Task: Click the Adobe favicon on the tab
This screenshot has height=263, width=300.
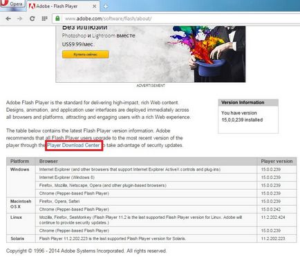Action: [x=32, y=6]
